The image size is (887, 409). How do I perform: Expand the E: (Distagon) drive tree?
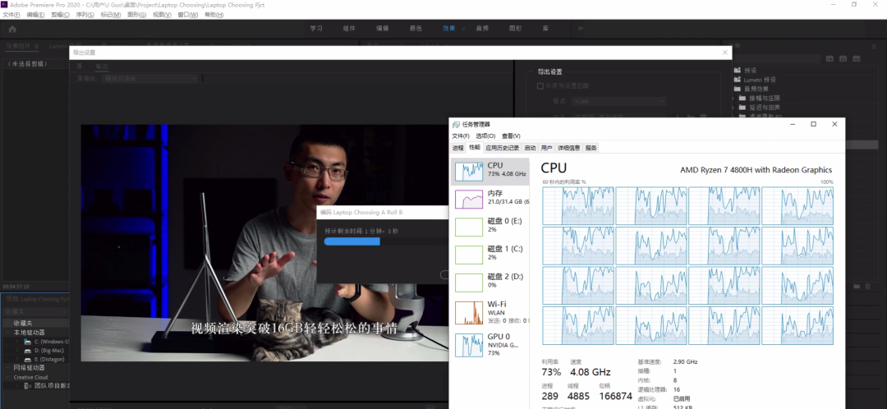(x=17, y=359)
